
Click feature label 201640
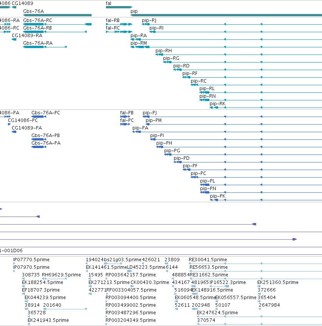click(x=52, y=305)
